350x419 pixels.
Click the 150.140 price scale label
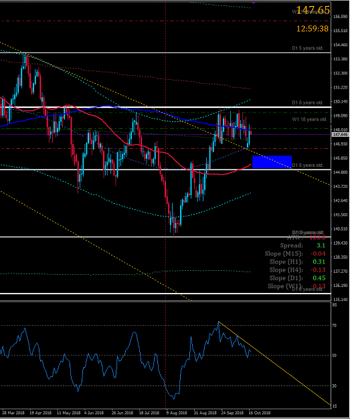(341, 101)
